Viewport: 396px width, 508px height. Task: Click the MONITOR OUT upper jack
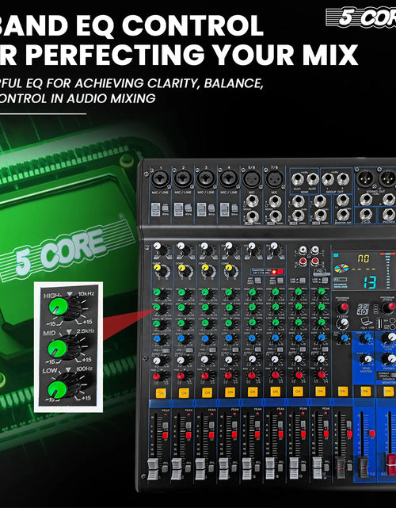(343, 201)
